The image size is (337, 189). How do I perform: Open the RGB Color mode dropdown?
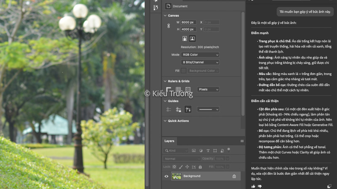(x=200, y=55)
